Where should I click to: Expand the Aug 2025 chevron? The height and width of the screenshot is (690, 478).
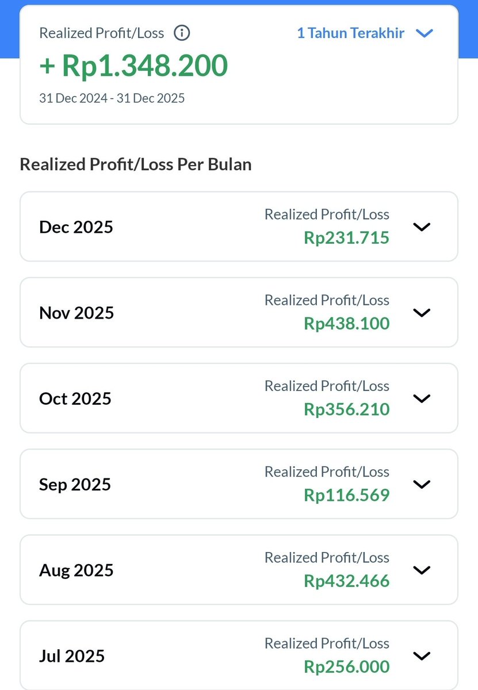422,570
